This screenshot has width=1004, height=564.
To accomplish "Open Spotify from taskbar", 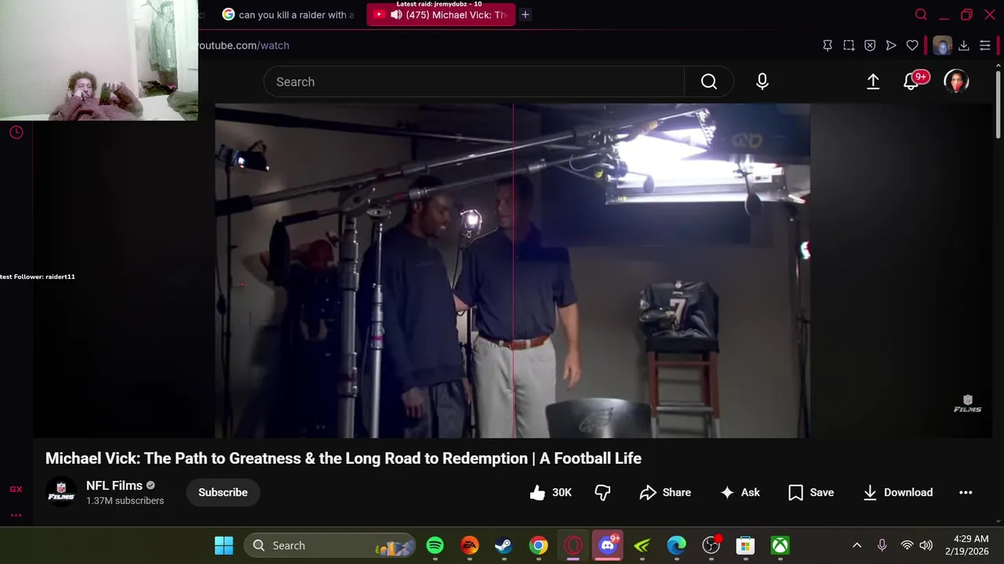I will (435, 545).
